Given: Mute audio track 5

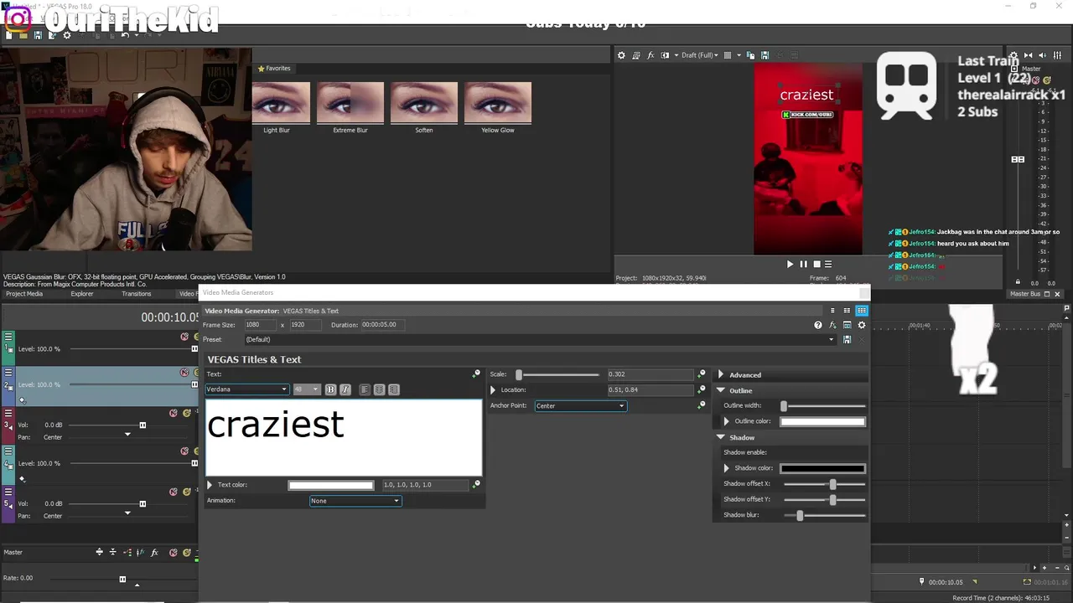Looking at the screenshot, I should (x=174, y=492).
